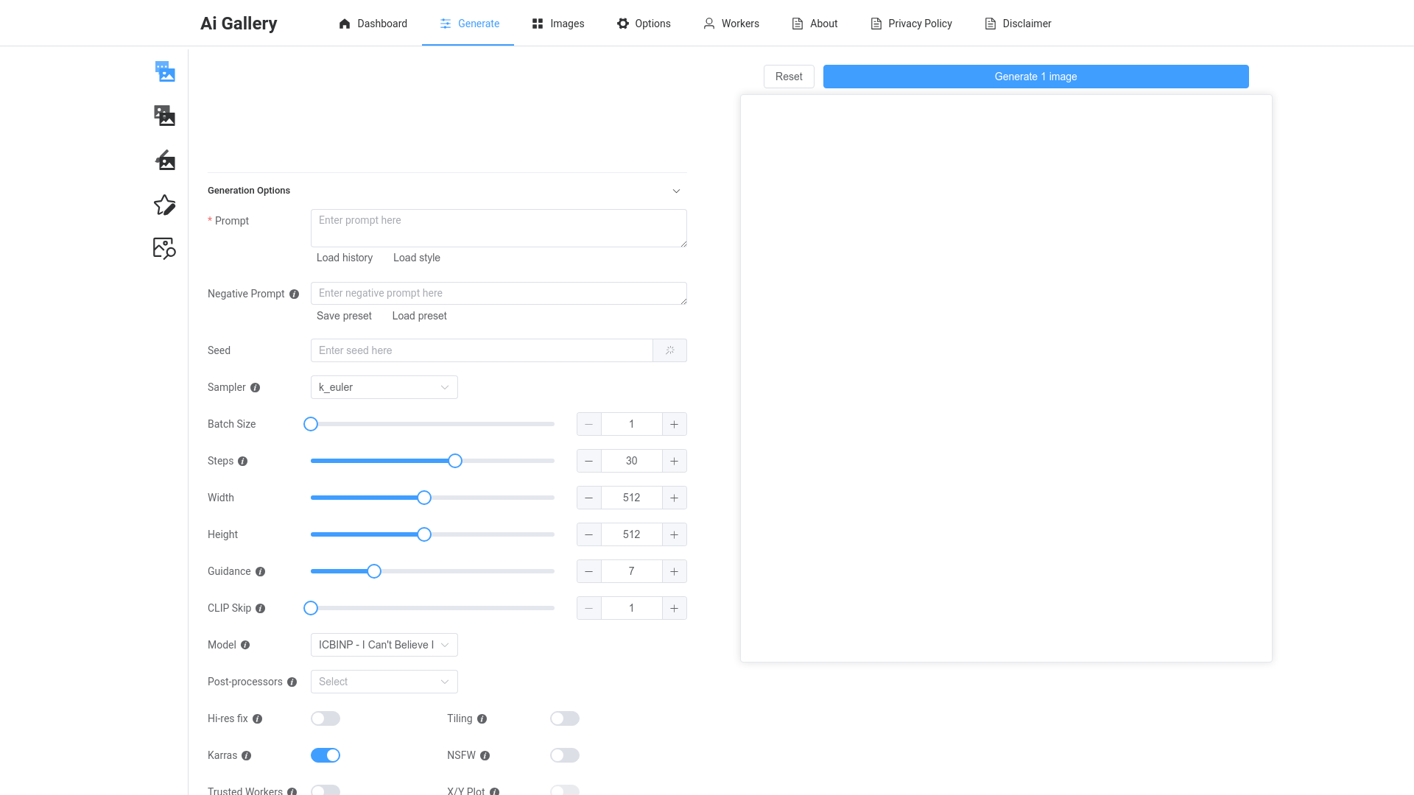Open the Model selection dropdown

[x=384, y=645]
